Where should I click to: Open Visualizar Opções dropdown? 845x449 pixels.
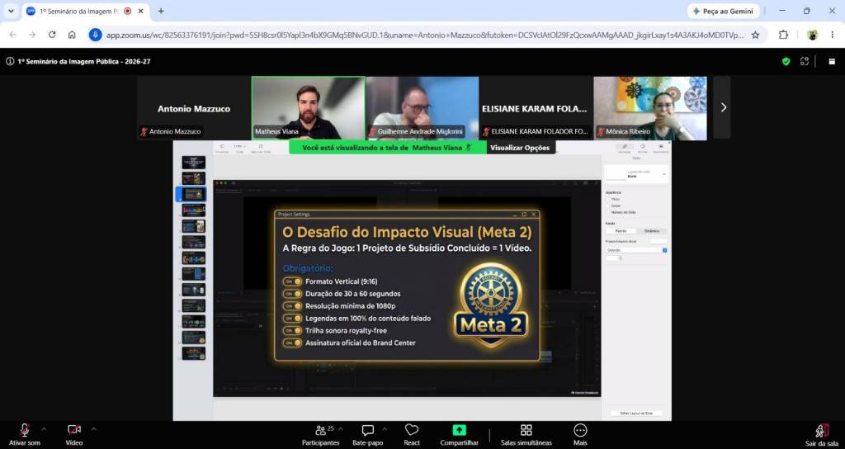520,148
